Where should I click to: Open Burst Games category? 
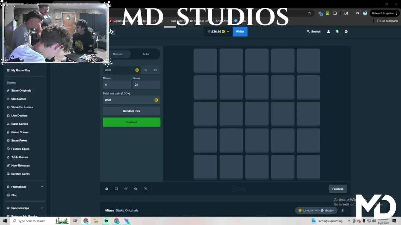(x=20, y=124)
